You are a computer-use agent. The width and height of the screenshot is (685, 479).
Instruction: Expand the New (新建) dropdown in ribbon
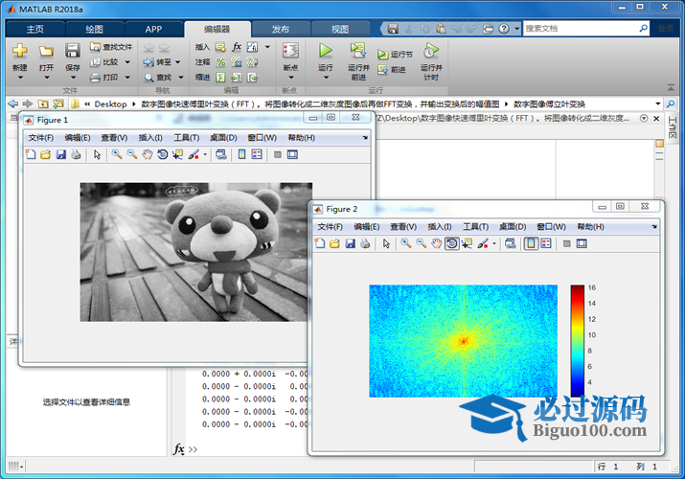coord(19,79)
